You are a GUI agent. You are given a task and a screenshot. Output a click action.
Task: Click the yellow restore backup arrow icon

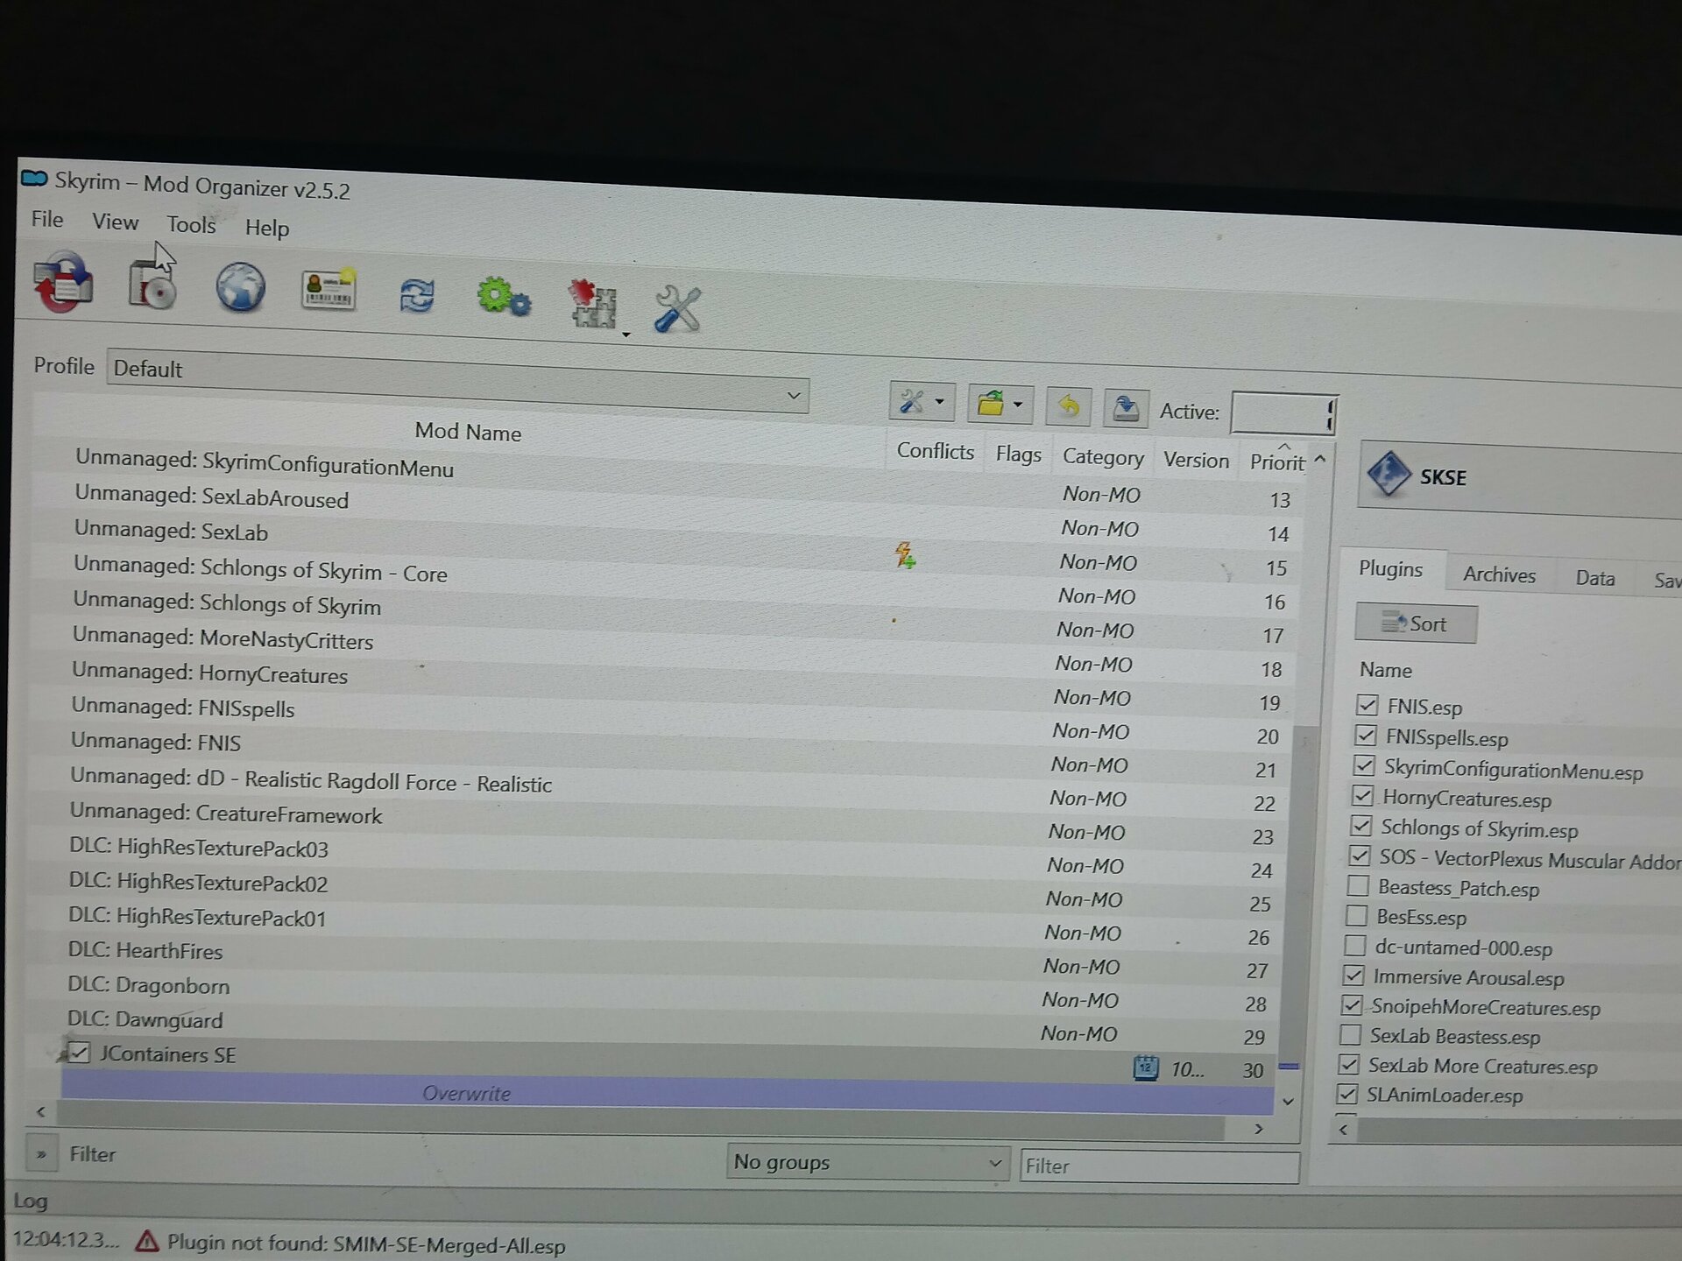click(x=1069, y=405)
